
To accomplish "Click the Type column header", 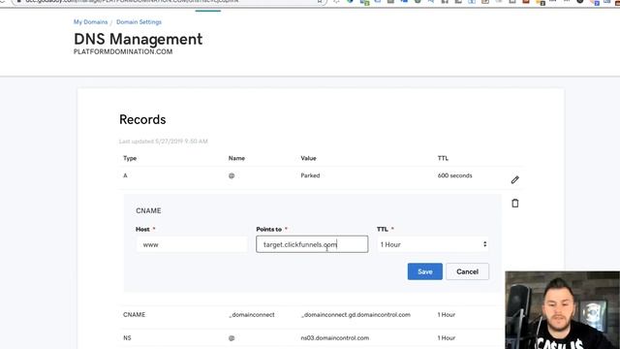I will click(x=130, y=158).
